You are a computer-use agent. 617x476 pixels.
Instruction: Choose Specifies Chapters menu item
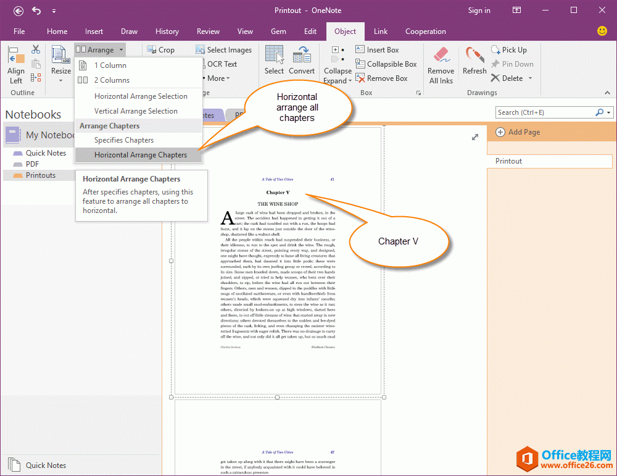[x=138, y=140]
